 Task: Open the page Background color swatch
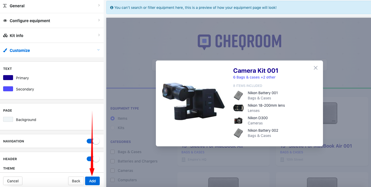[x=8, y=119]
